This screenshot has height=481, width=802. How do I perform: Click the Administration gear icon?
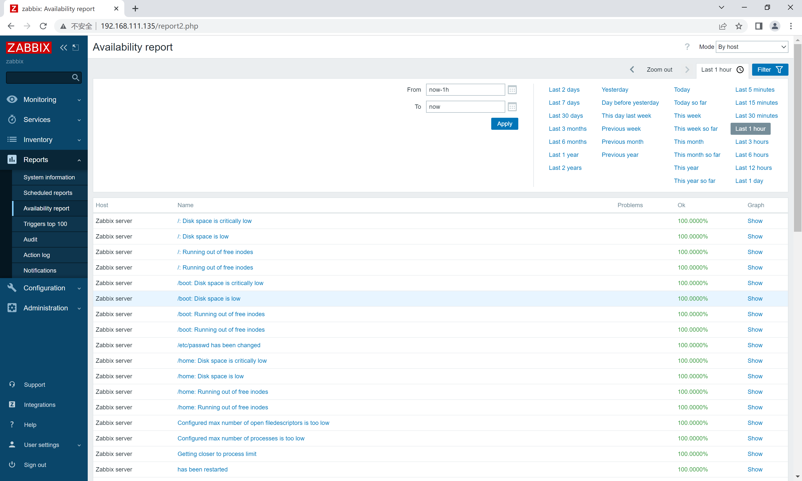click(x=12, y=308)
